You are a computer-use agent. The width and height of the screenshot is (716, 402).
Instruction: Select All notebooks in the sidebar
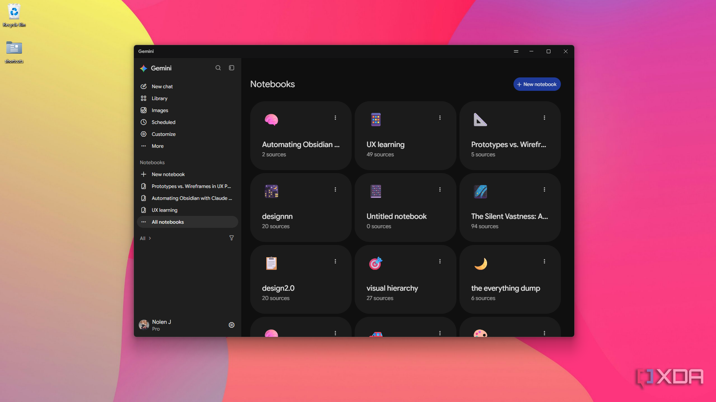tap(188, 222)
